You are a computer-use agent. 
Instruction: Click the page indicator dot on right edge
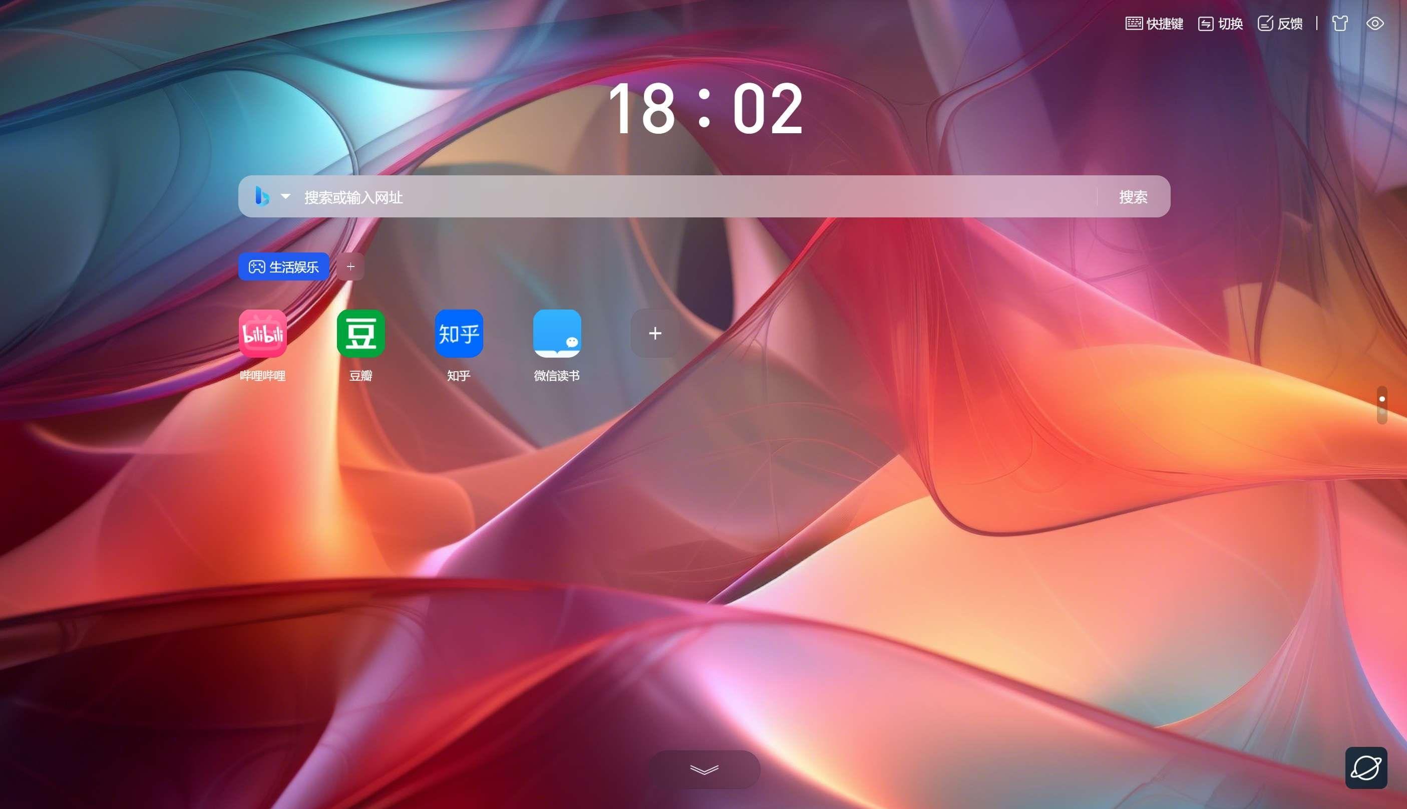[x=1382, y=399]
